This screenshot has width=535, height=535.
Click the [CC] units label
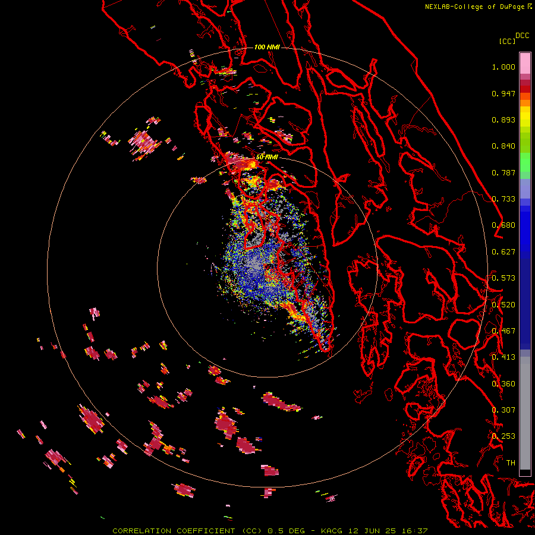click(507, 41)
